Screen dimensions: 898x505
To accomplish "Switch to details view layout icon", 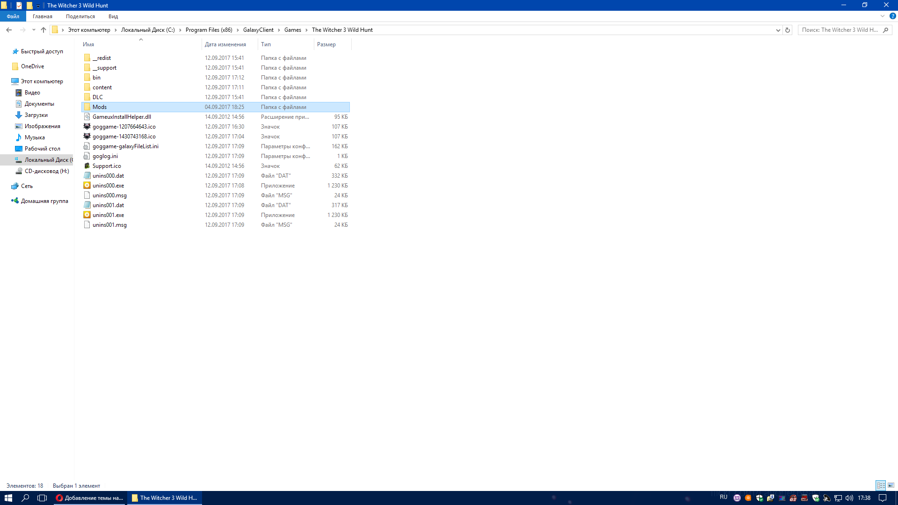I will coord(881,485).
